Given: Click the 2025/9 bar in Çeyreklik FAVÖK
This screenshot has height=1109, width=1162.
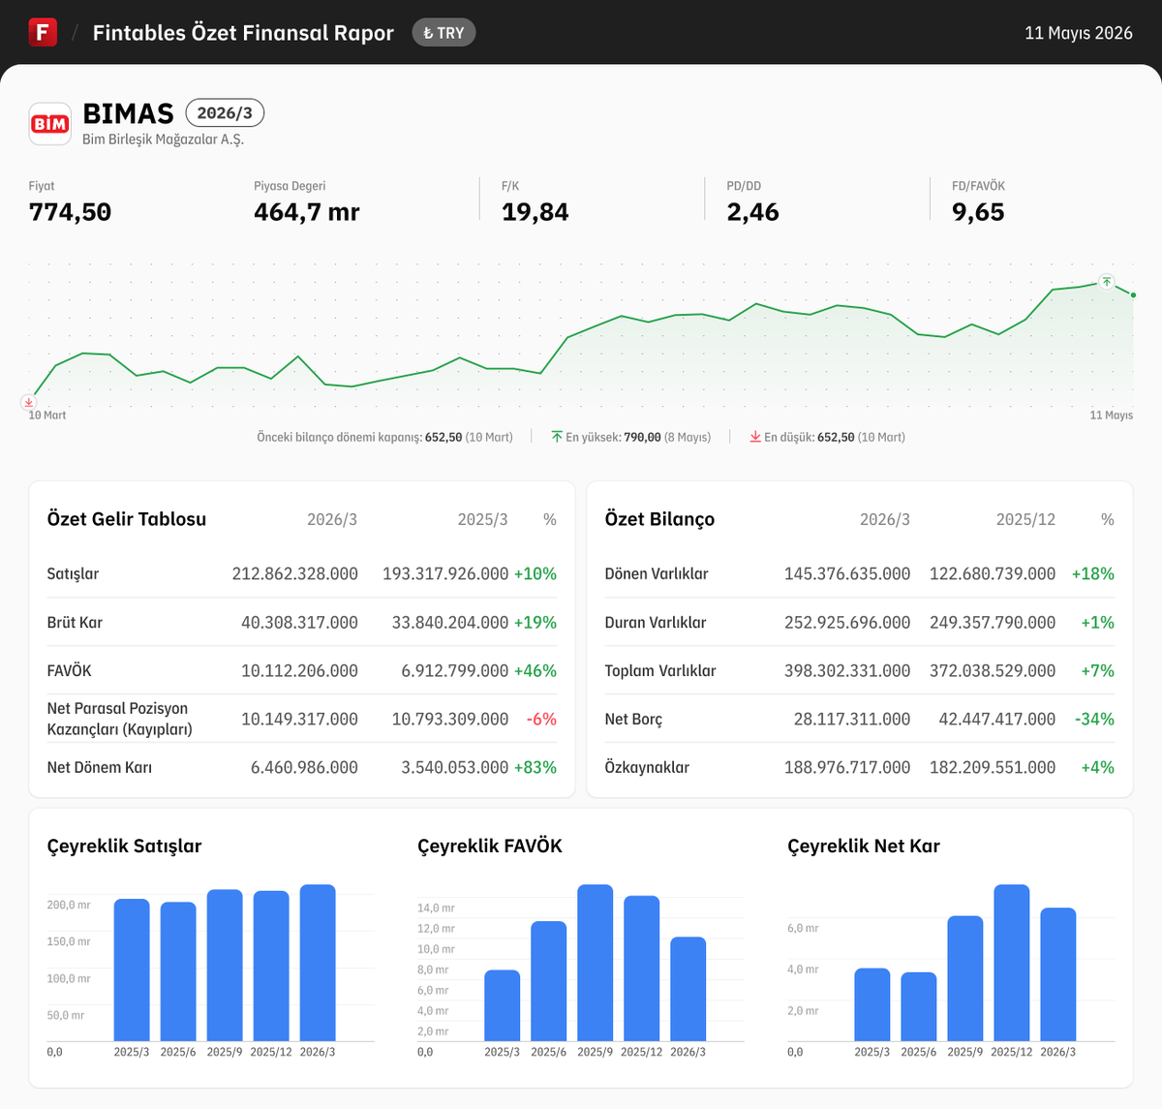Looking at the screenshot, I should (596, 963).
